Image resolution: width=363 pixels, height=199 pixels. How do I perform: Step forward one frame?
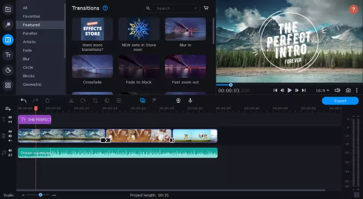pyautogui.click(x=296, y=90)
